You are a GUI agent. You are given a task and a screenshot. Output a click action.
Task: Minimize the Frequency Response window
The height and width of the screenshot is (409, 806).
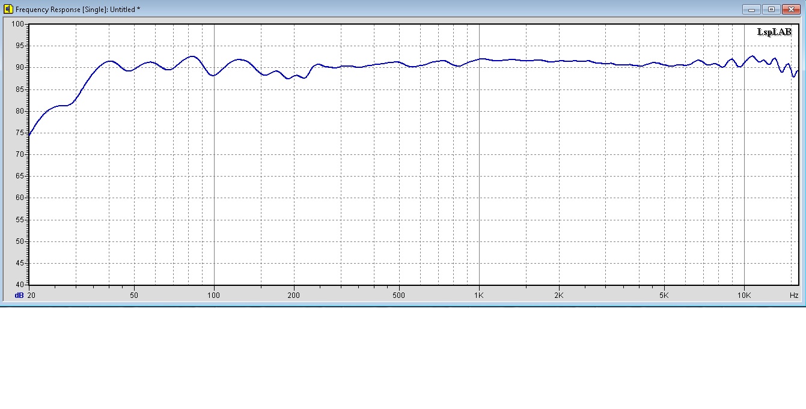751,9
